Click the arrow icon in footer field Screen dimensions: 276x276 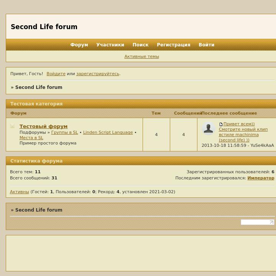point(272,222)
